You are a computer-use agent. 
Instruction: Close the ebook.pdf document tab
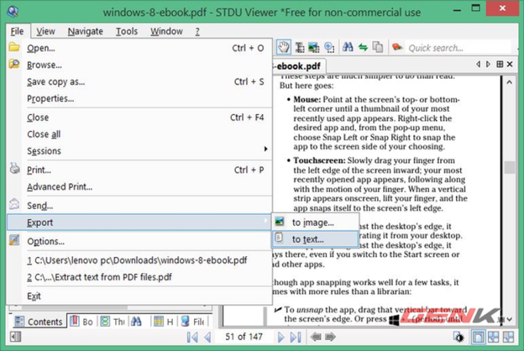coord(510,64)
